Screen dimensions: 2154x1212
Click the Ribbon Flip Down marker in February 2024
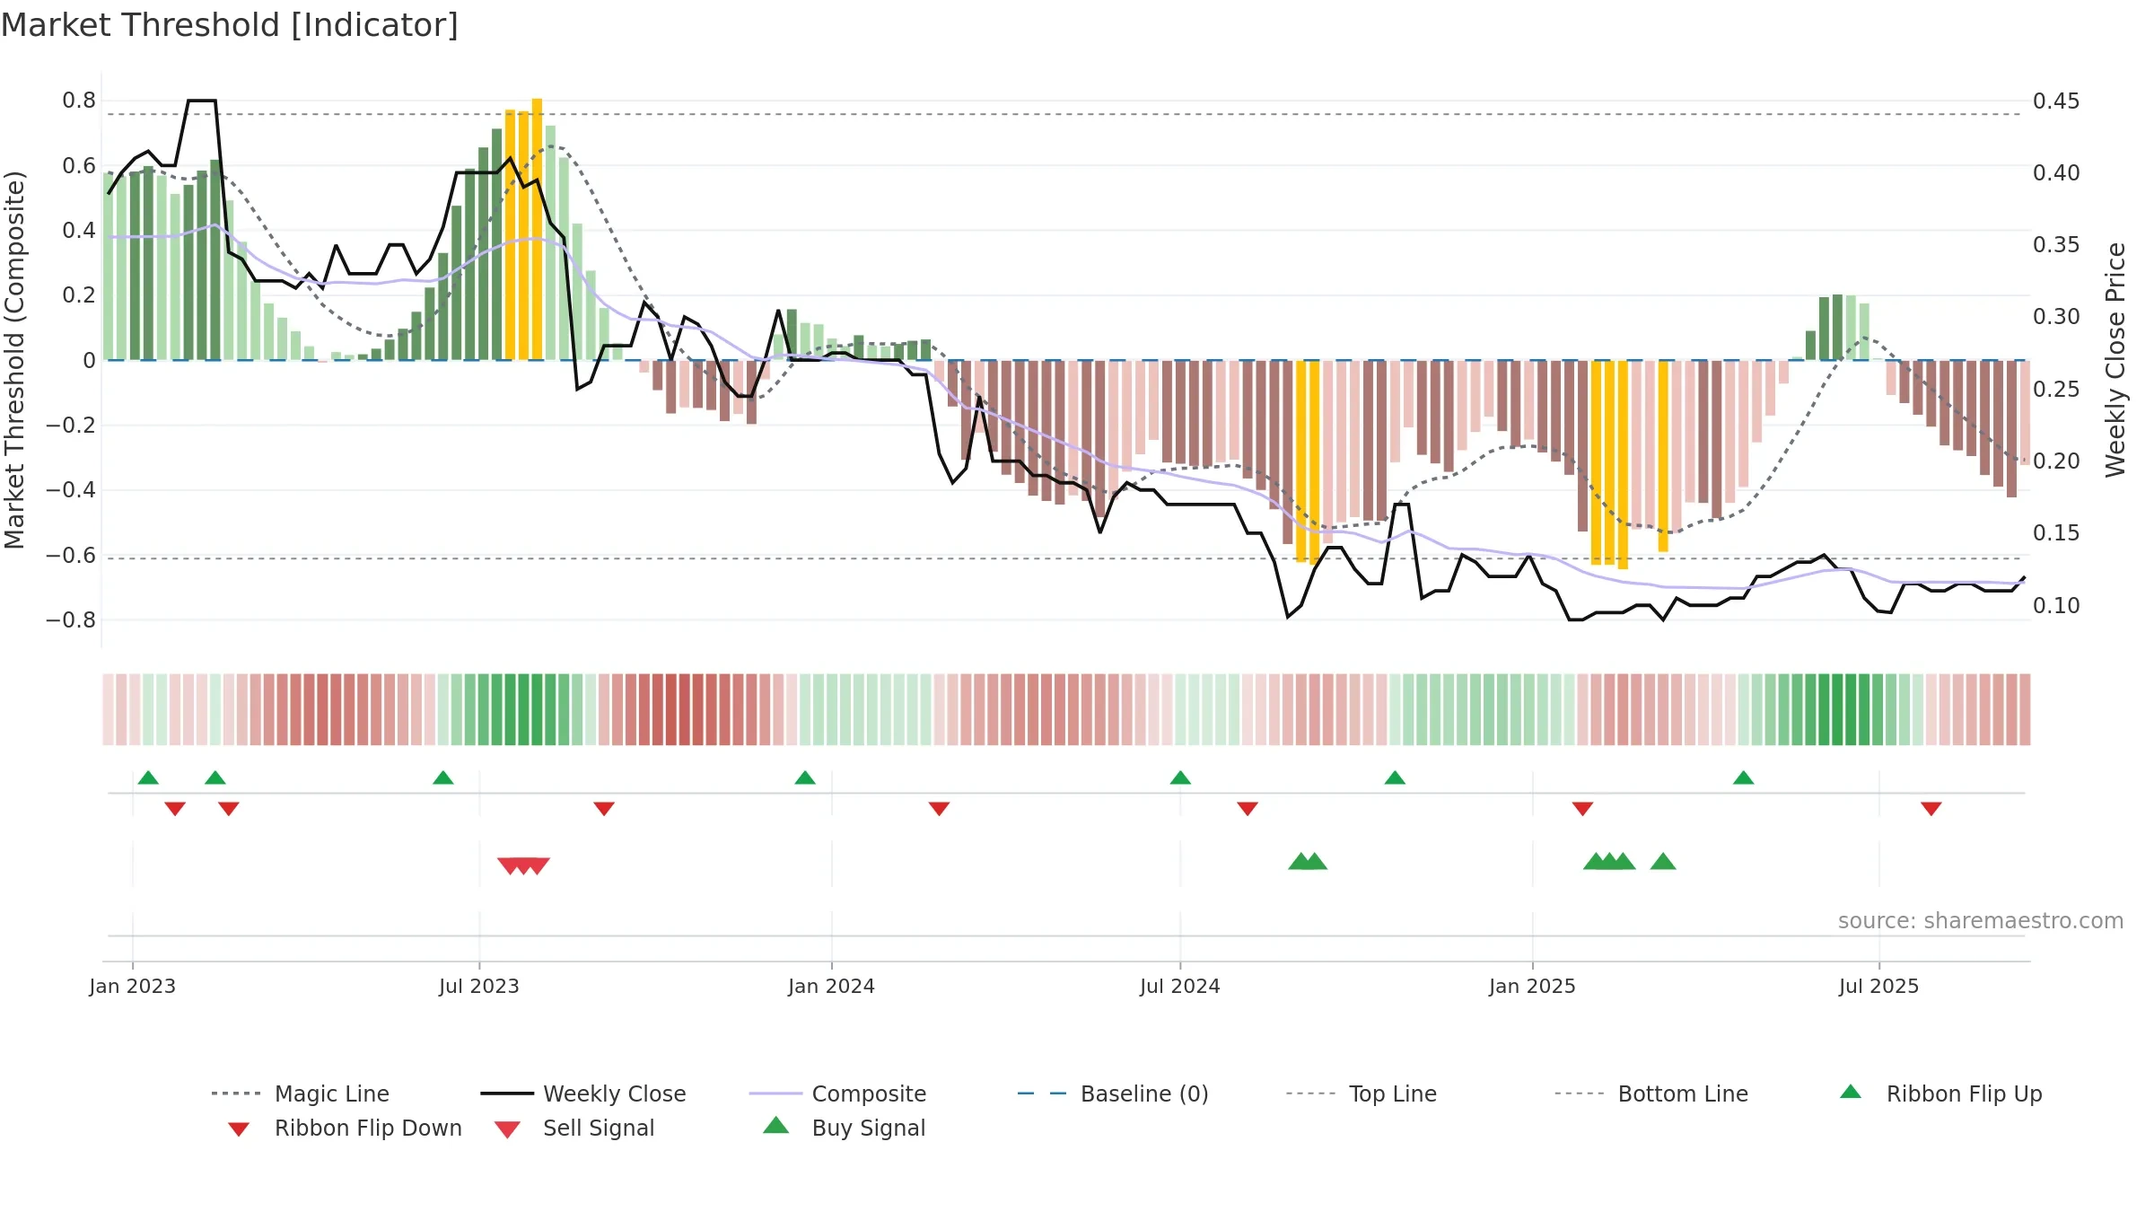pyautogui.click(x=939, y=809)
